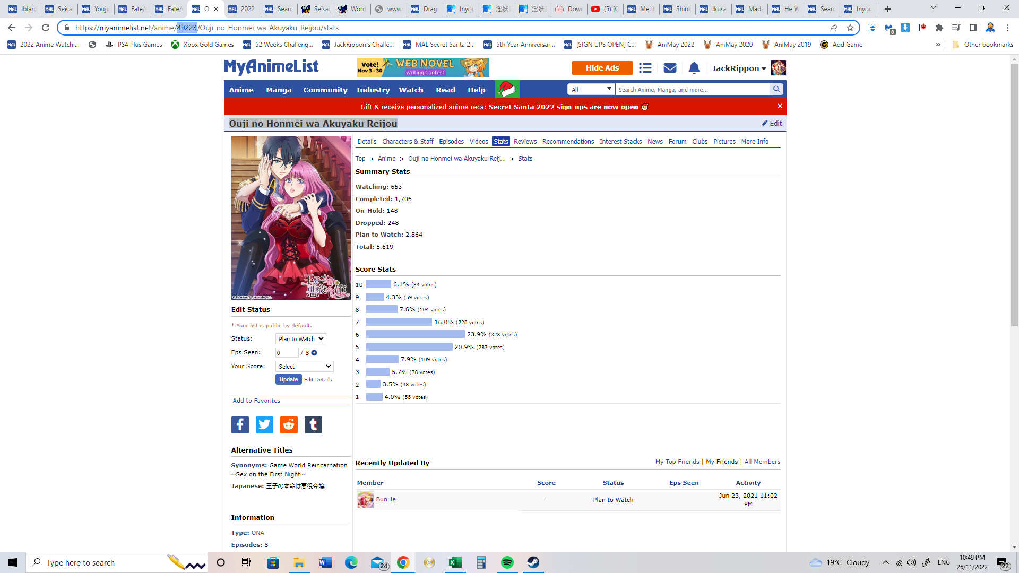Increment episodes seen plus icon
The width and height of the screenshot is (1019, 573).
click(314, 353)
